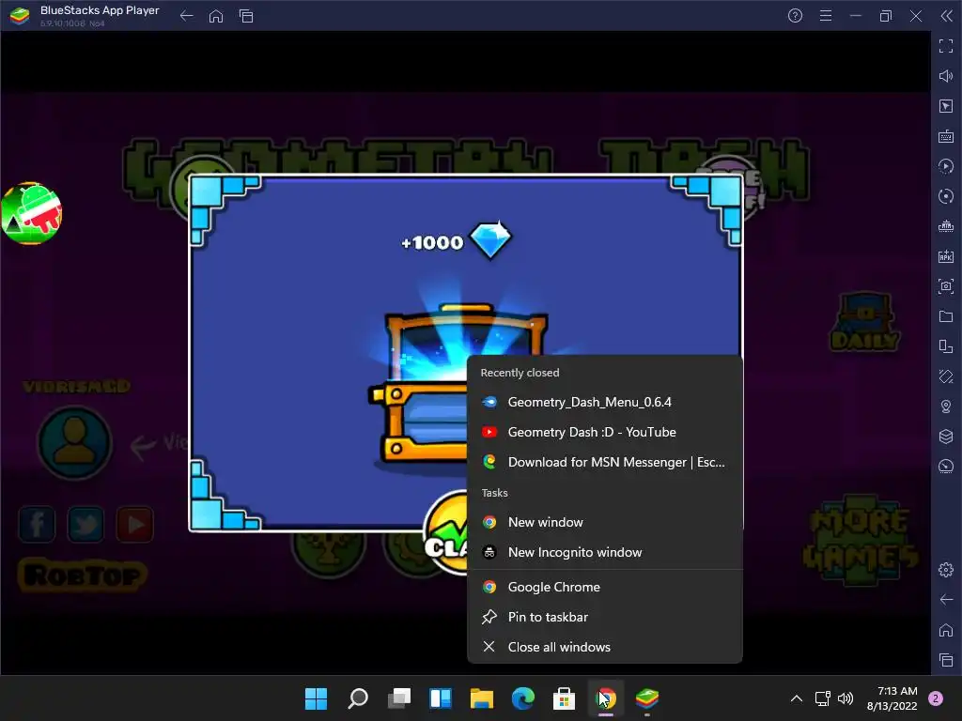Launch Google Chrome from jump list

[605, 588]
